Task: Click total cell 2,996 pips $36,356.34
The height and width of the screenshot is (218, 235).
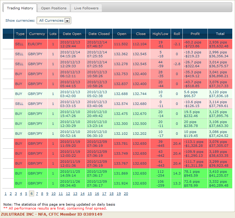Action: pos(220,54)
